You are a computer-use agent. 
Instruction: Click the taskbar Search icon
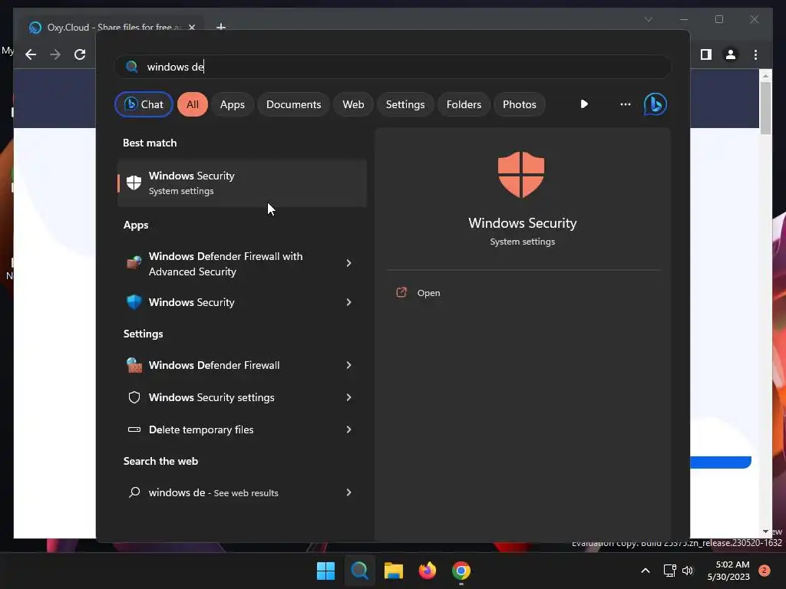pyautogui.click(x=359, y=571)
